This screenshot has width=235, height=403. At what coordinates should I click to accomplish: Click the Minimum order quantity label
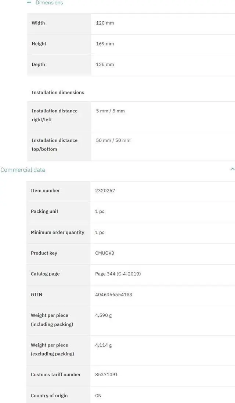[58, 233]
